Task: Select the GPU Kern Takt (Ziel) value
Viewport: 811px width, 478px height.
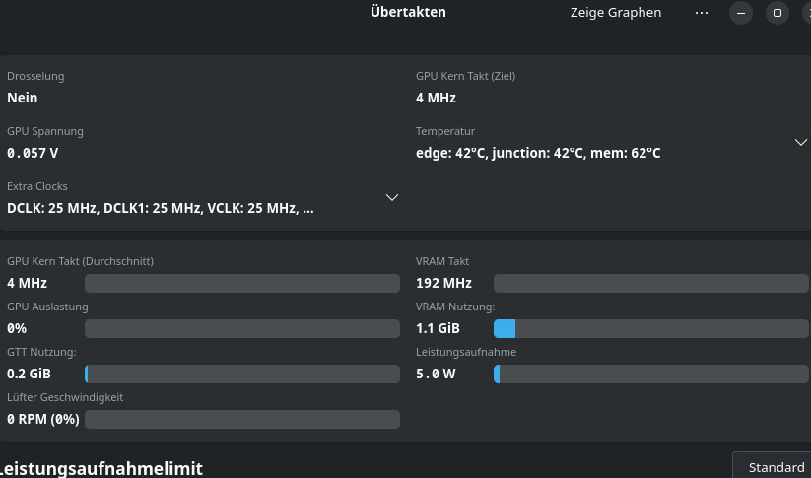Action: (x=436, y=98)
